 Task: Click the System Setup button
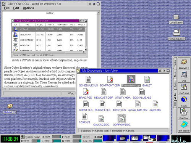tap(31, 137)
